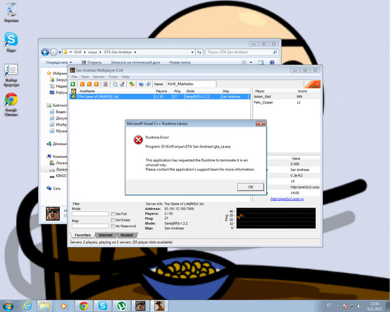The width and height of the screenshot is (390, 312).
Task: Open the recent pages dropdown beside forward button
Action: pos(60,52)
